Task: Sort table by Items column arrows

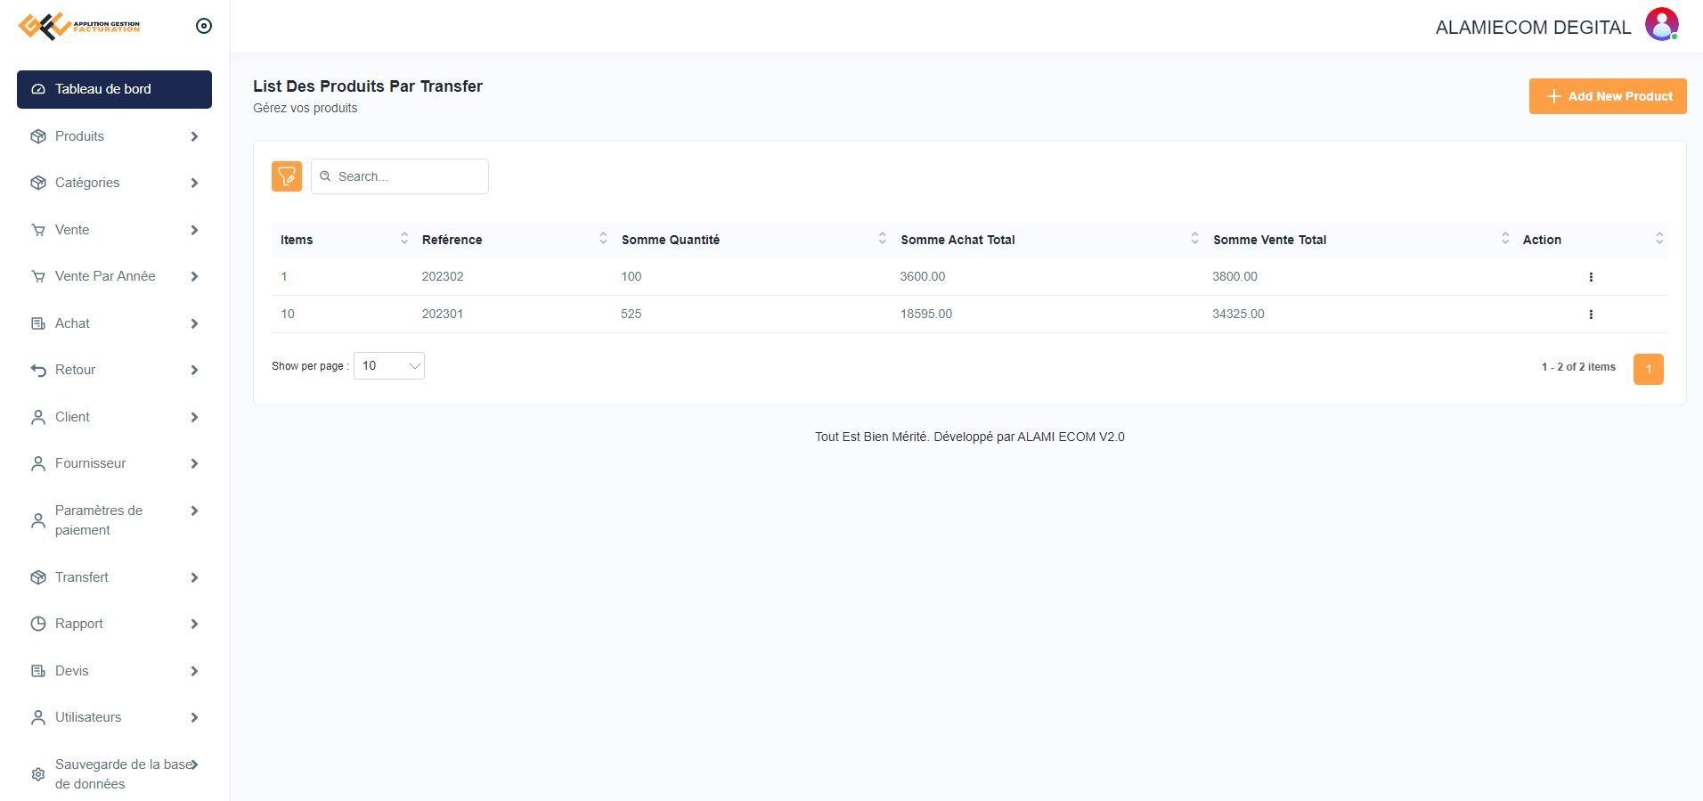Action: point(403,239)
